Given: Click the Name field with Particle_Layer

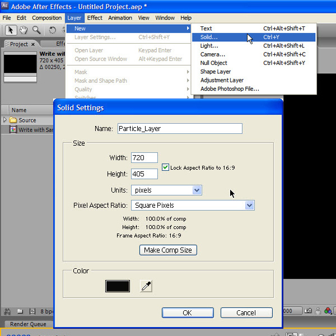Looking at the screenshot, I should [x=180, y=129].
